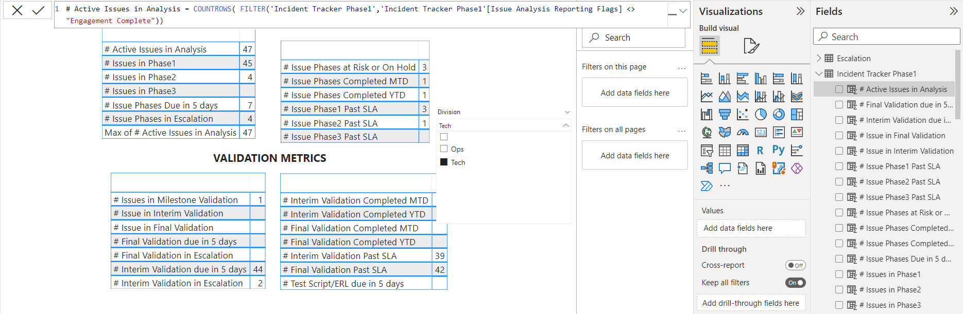Image resolution: width=963 pixels, height=314 pixels.
Task: Tick the blank option in Division slicer
Action: tap(444, 137)
